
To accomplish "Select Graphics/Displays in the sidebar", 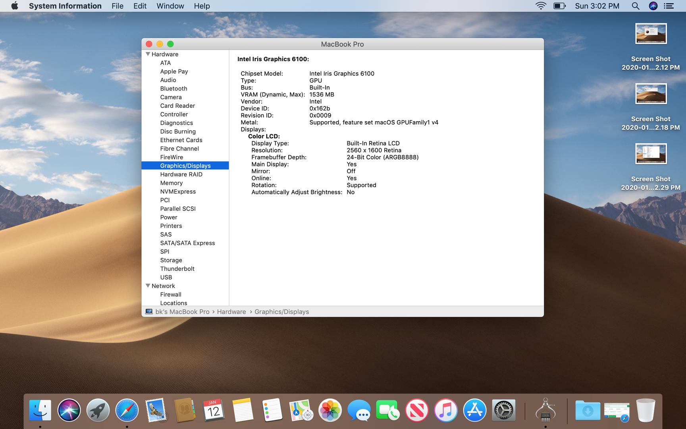I will click(185, 166).
